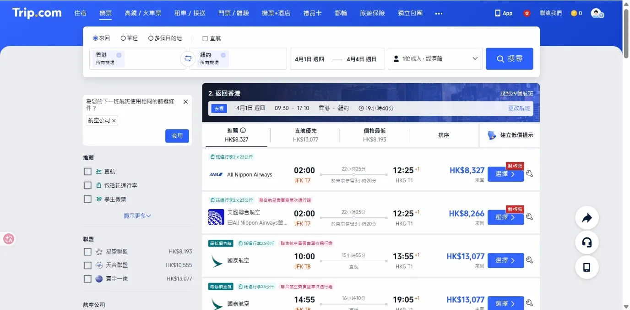This screenshot has height=310, width=630.
Task: Click the bell icon for 建立低價提示
Action: (x=492, y=135)
